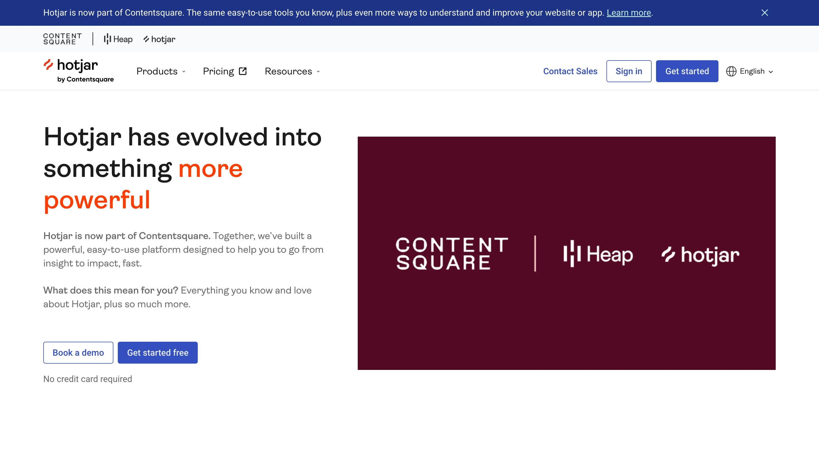Open the Pricing menu item

(219, 71)
